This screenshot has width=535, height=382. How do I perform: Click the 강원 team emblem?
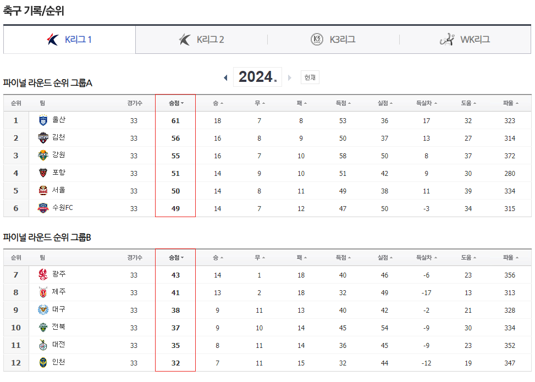43,156
